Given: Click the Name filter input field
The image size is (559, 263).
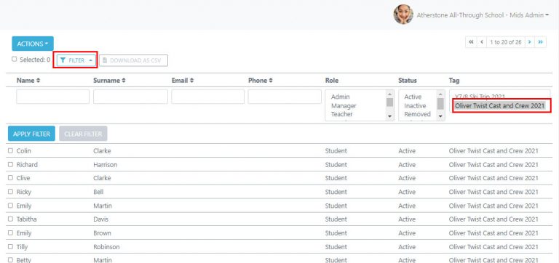Looking at the screenshot, I should coord(52,97).
